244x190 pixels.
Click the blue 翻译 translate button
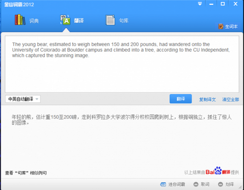click(x=181, y=99)
